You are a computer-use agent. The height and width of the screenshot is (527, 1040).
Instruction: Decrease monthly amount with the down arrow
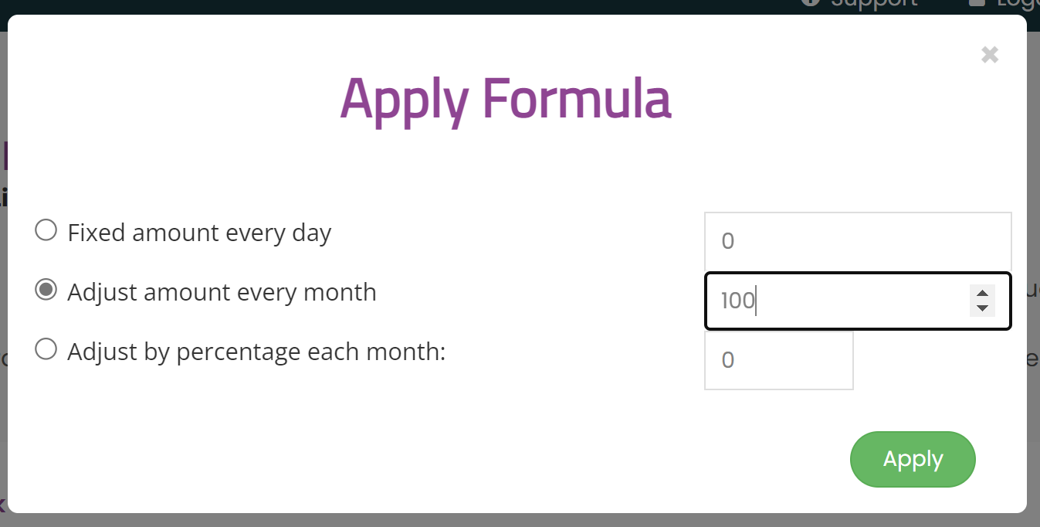982,308
